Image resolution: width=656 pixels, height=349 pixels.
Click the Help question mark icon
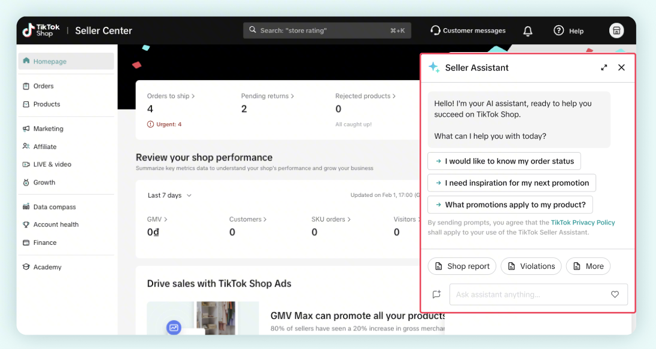(x=558, y=31)
